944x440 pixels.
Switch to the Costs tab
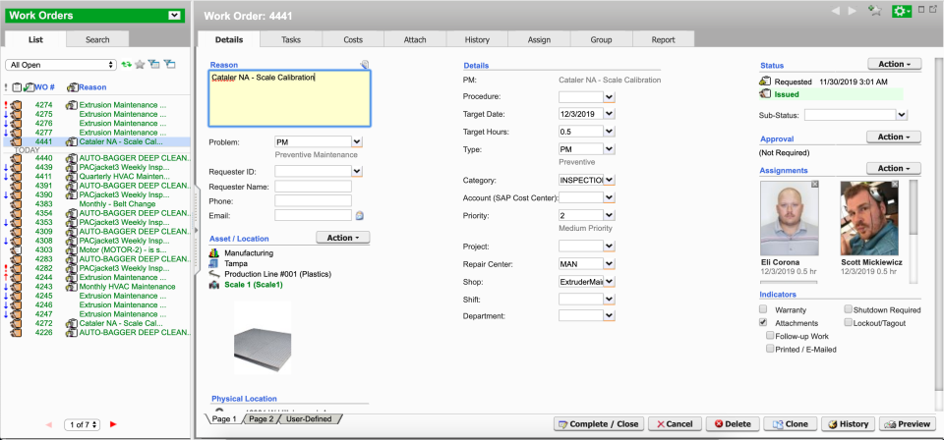pyautogui.click(x=352, y=39)
